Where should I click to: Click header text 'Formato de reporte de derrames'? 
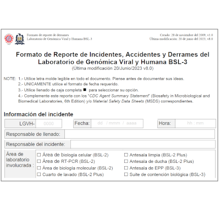coord(48,35)
